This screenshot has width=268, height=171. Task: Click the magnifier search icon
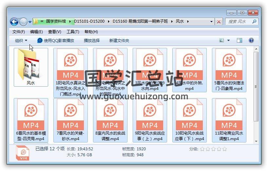point(254,22)
